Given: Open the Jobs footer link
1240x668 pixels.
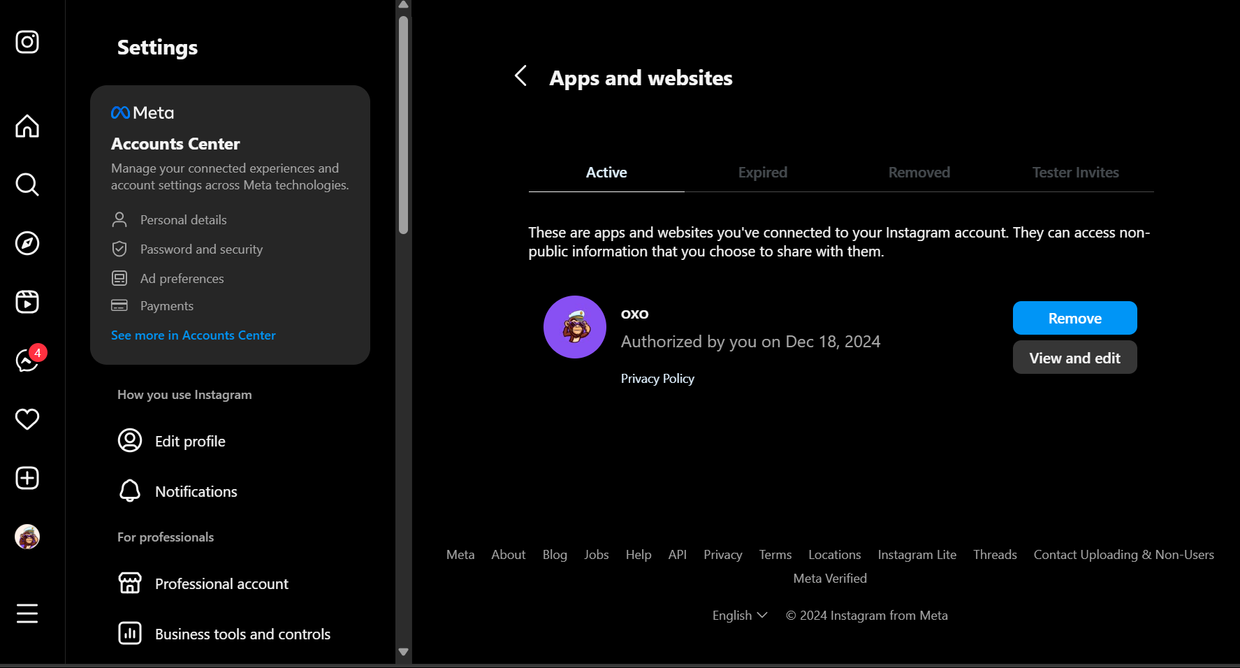Looking at the screenshot, I should tap(597, 555).
